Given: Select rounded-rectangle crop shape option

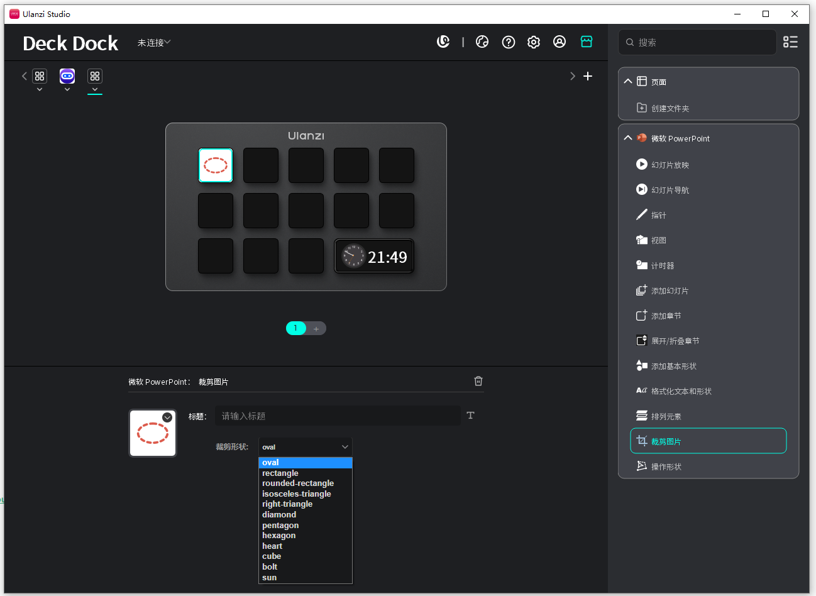Looking at the screenshot, I should pos(298,483).
